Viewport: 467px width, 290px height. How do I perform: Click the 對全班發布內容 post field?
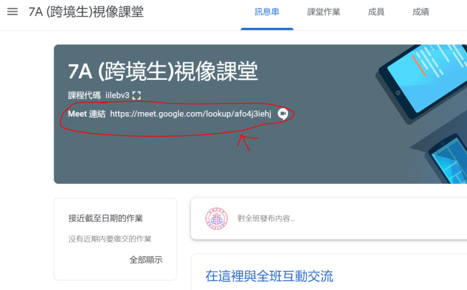click(x=266, y=219)
